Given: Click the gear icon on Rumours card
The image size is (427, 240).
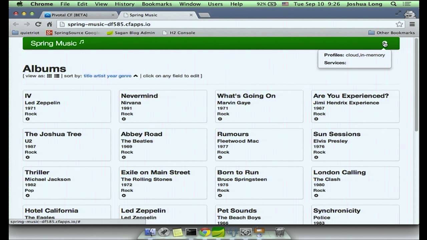Looking at the screenshot, I should [220, 157].
